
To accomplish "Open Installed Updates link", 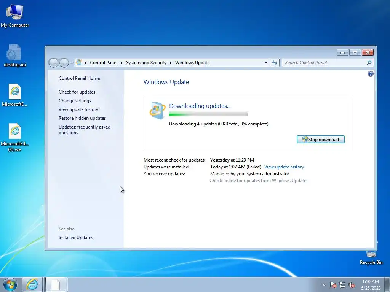I will point(76,238).
